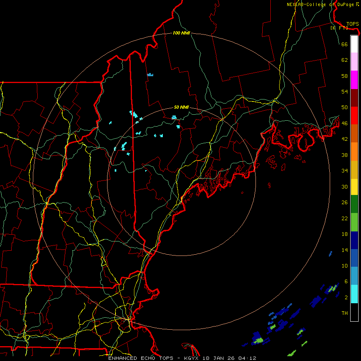Click the medium blue 18 kft swatch
Viewport: 361px width, 361px height.
354,258
